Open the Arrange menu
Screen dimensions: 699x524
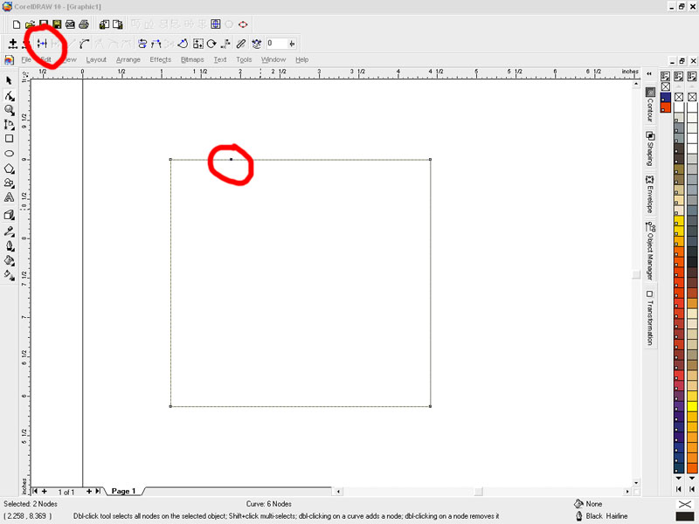click(128, 59)
